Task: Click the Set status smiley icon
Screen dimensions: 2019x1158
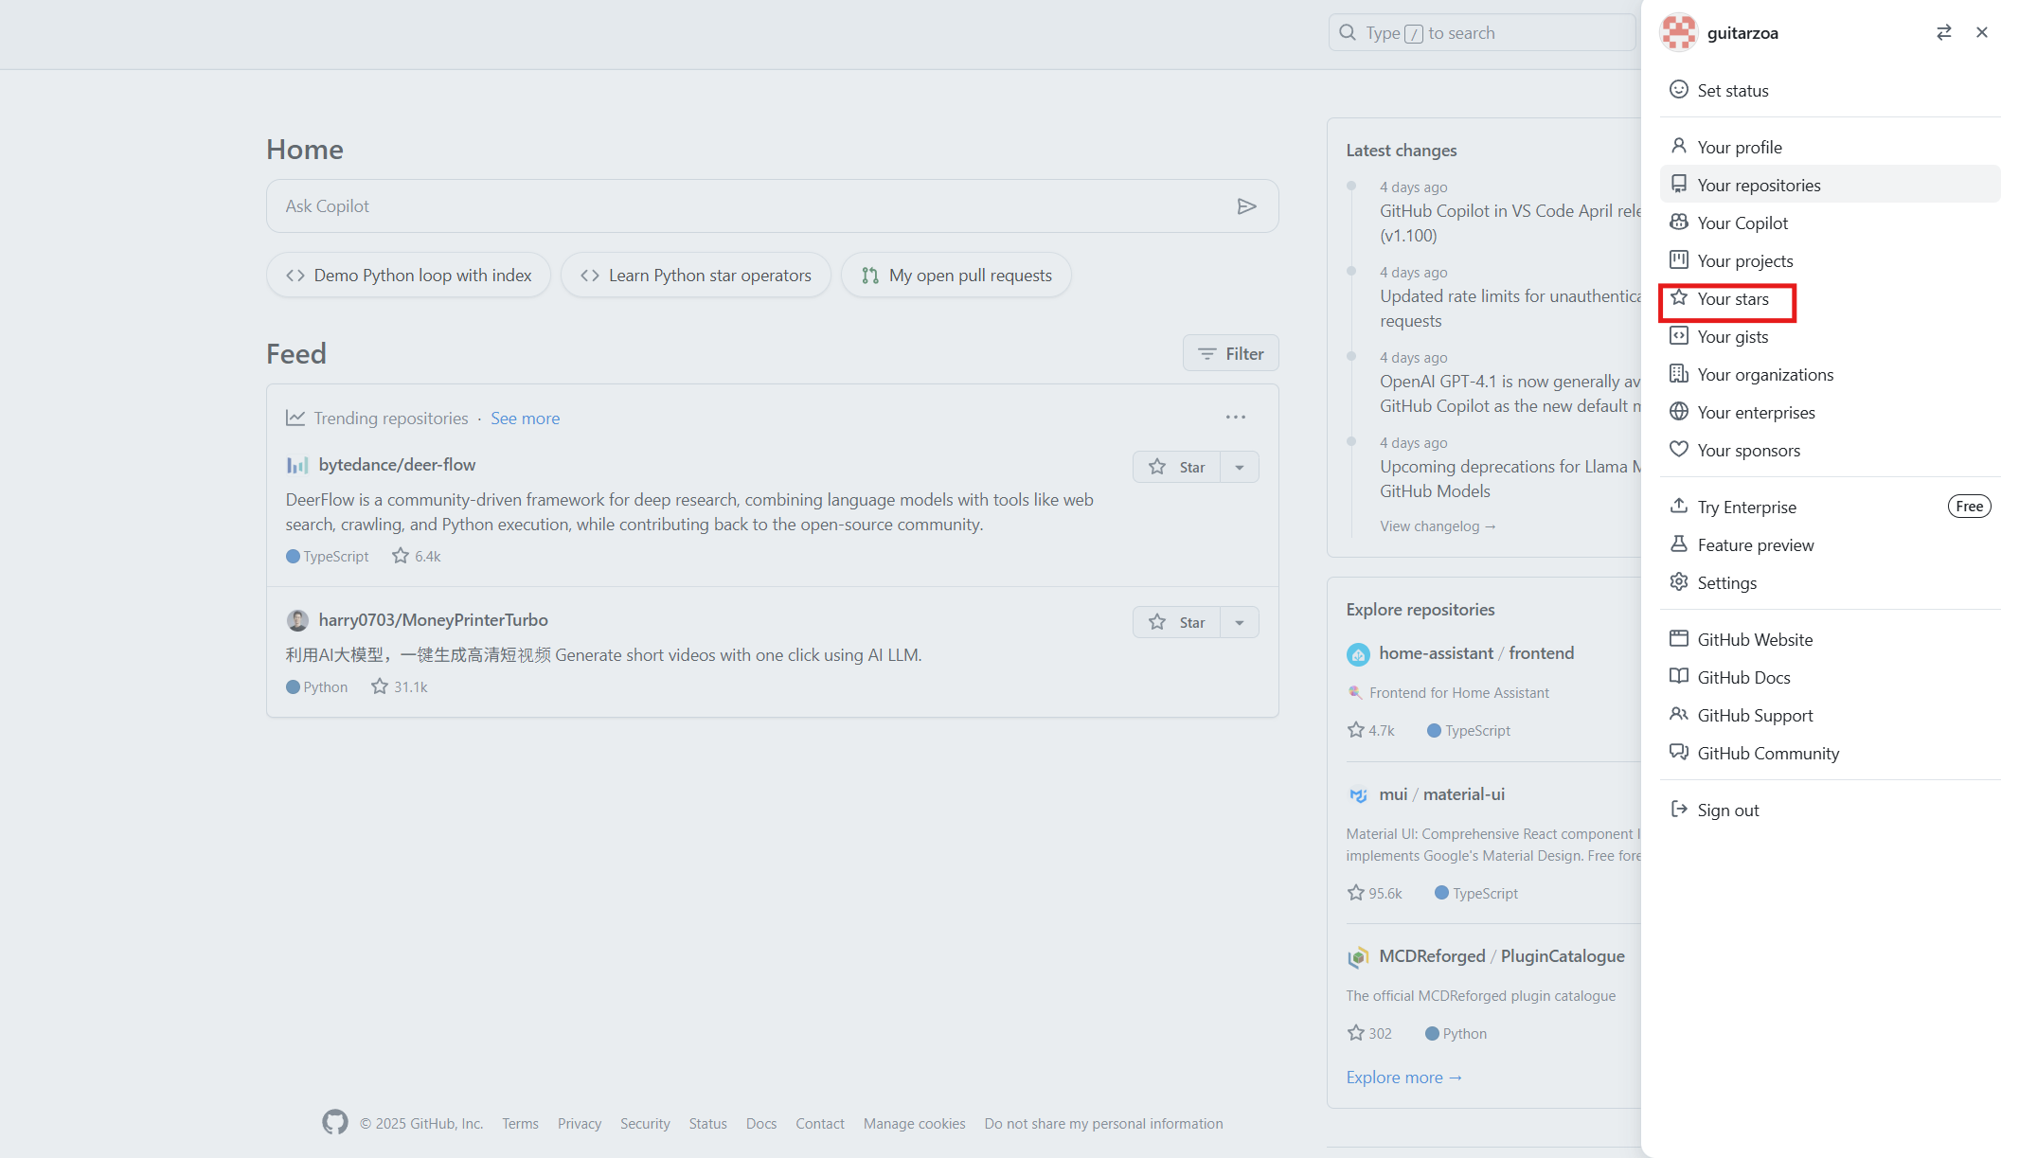Action: click(x=1678, y=90)
